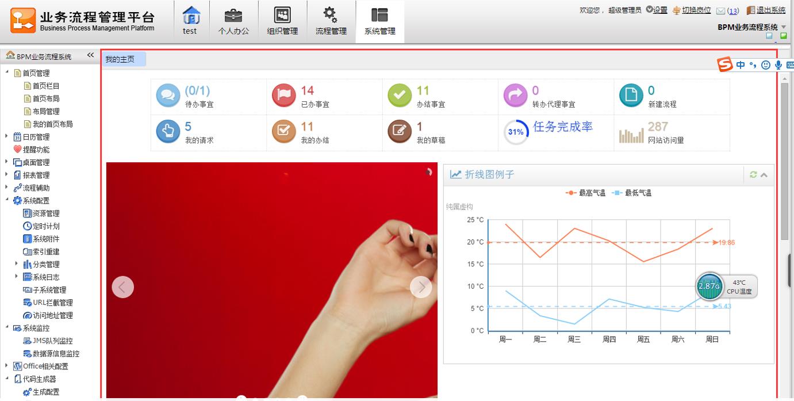Click the purple forward arrow delegation icon
This screenshot has height=401, width=794.
tap(515, 96)
